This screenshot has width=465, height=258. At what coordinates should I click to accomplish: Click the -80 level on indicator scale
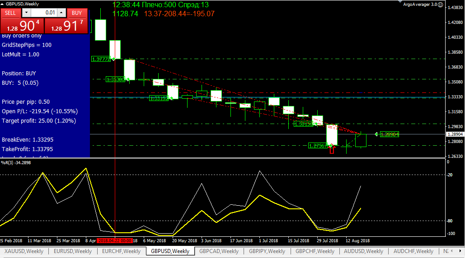450,221
